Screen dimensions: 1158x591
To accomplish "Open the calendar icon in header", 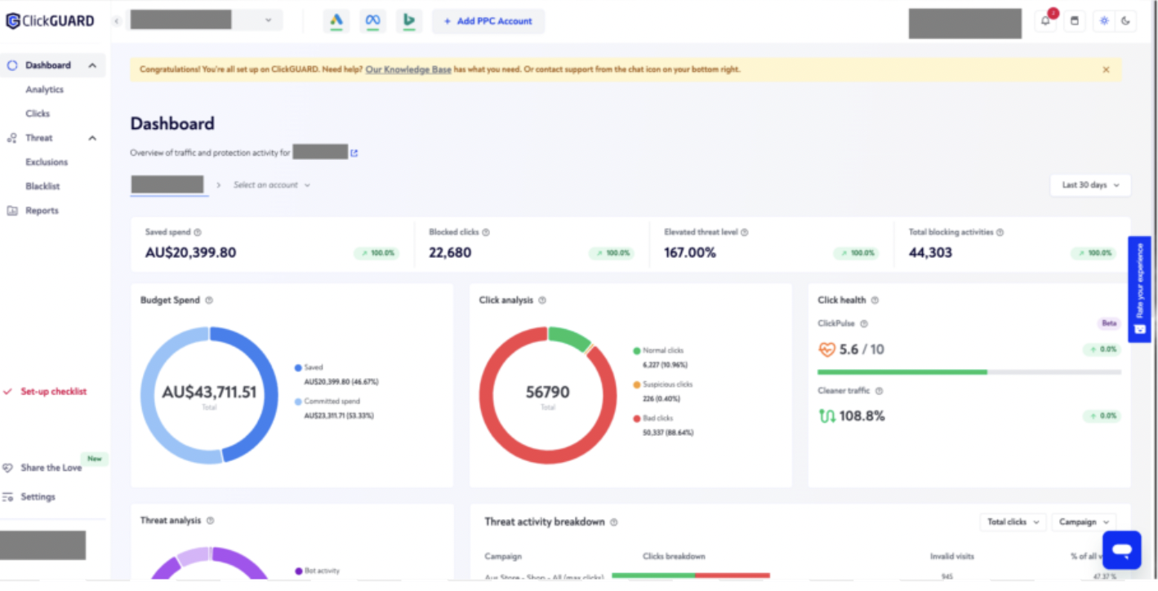I will tap(1075, 21).
